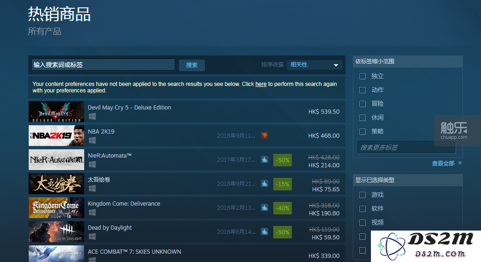Image resolution: width=481 pixels, height=262 pixels.
Task: Click the Windows icon under NieR:Automata
Action: click(x=92, y=164)
